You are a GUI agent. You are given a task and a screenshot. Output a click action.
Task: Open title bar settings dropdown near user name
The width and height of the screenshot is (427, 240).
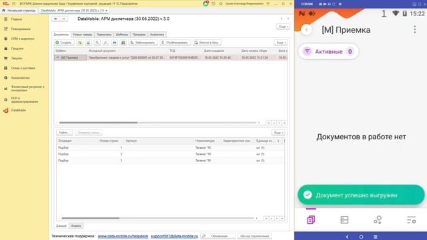tap(268, 3)
